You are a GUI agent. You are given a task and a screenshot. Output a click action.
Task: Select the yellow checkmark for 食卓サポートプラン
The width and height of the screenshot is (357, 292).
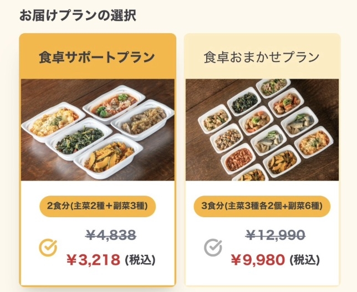48,247
